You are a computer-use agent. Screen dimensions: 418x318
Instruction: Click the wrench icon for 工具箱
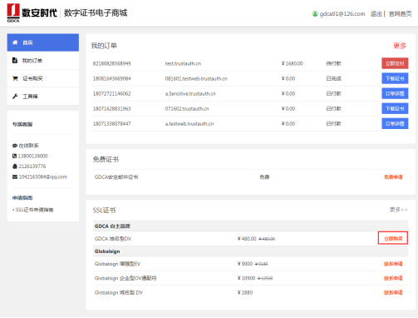click(x=15, y=97)
